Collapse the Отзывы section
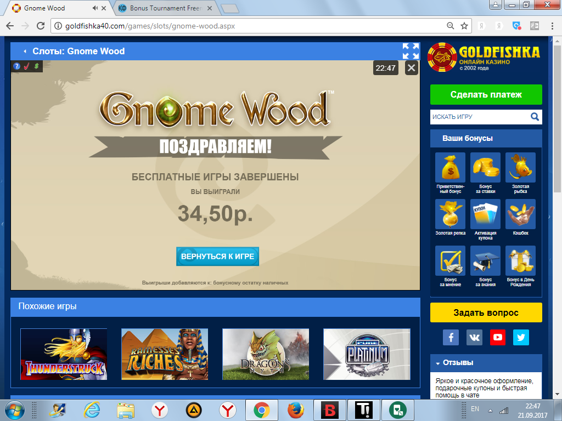The height and width of the screenshot is (421, 562). (437, 363)
